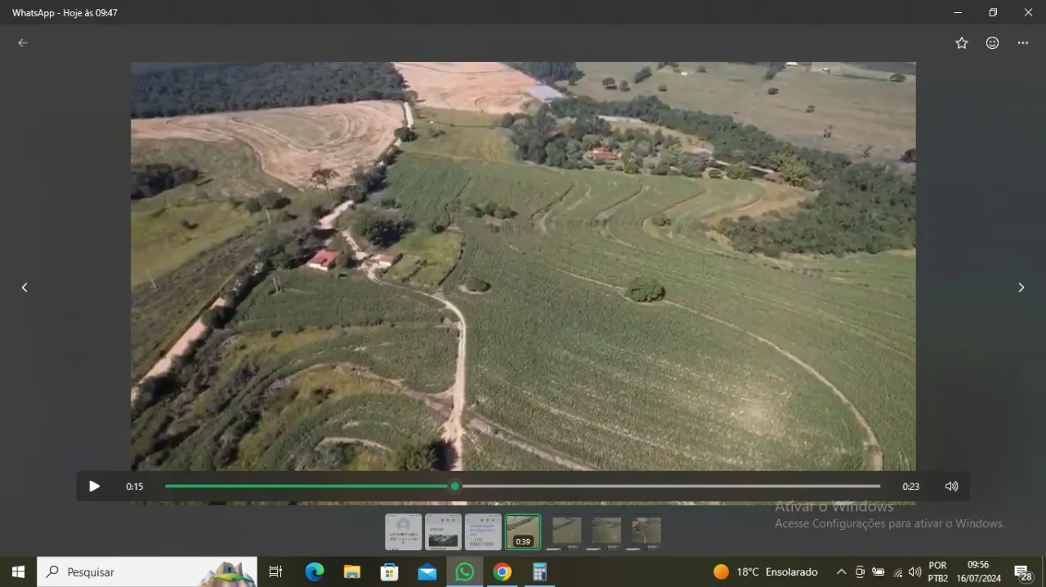Open WhatsApp from the taskbar
Image resolution: width=1046 pixels, height=587 pixels.
[464, 572]
